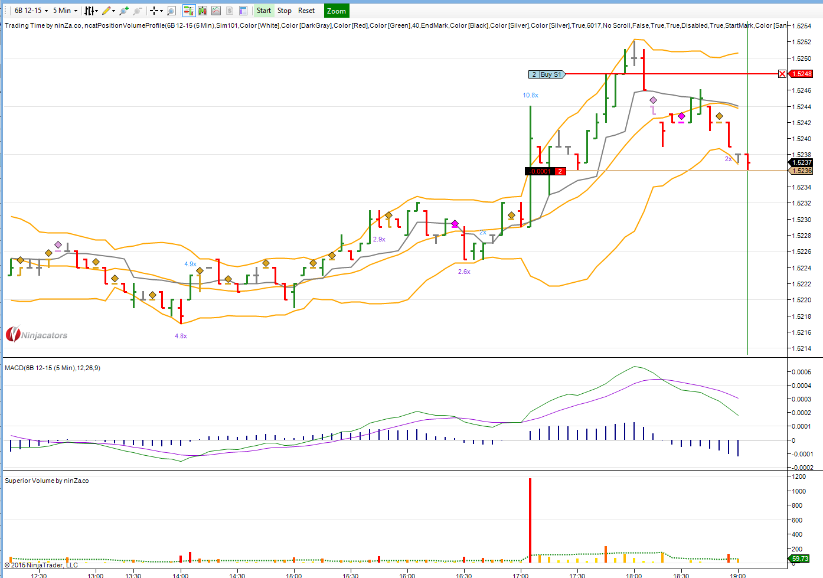Click the 1.5230 price axis label
Image resolution: width=823 pixels, height=578 pixels.
click(802, 220)
